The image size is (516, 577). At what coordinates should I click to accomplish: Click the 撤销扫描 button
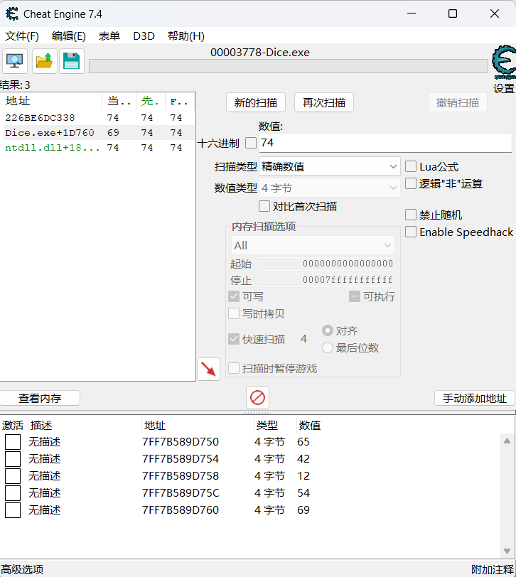(x=458, y=102)
